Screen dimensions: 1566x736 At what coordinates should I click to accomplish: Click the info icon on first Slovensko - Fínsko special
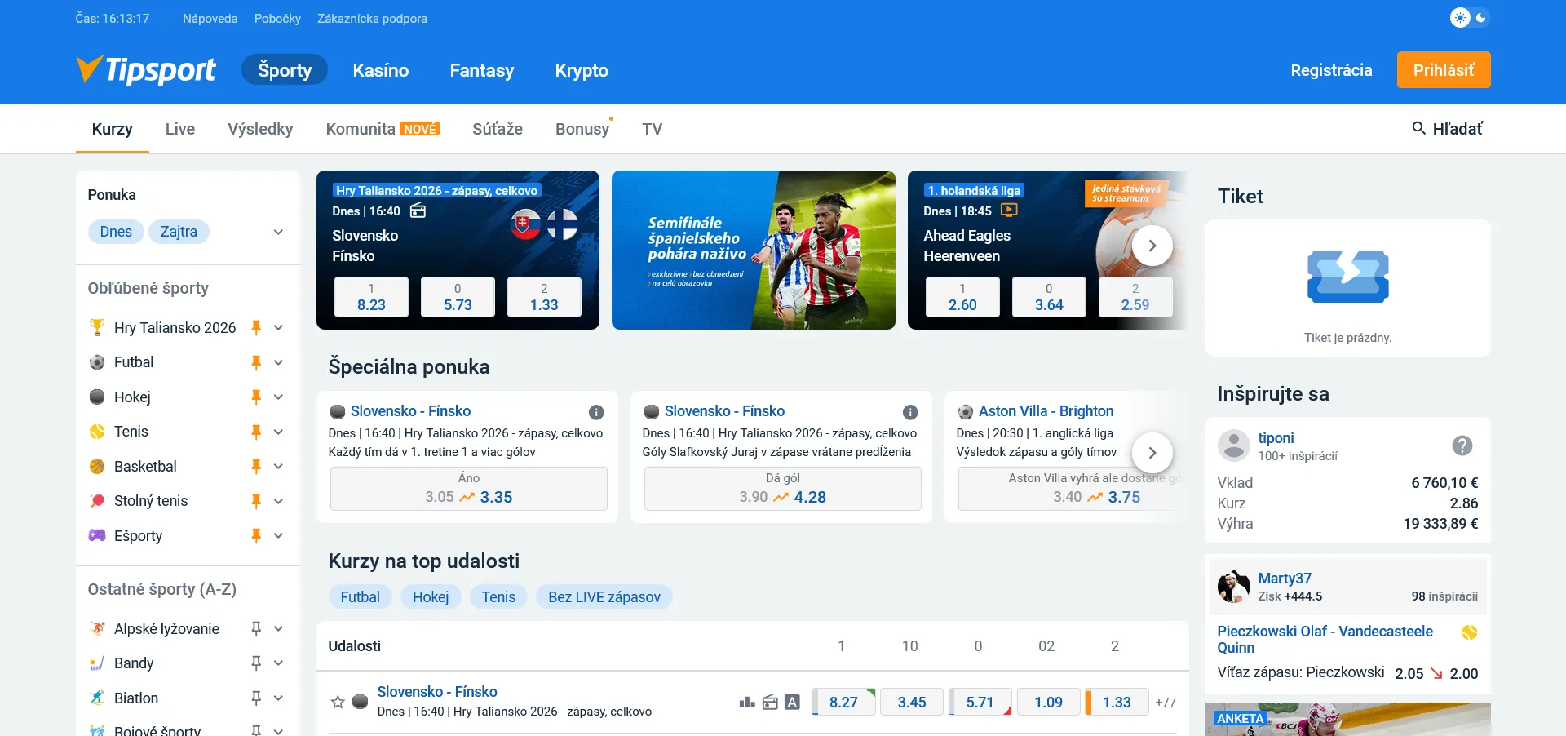[x=596, y=412]
